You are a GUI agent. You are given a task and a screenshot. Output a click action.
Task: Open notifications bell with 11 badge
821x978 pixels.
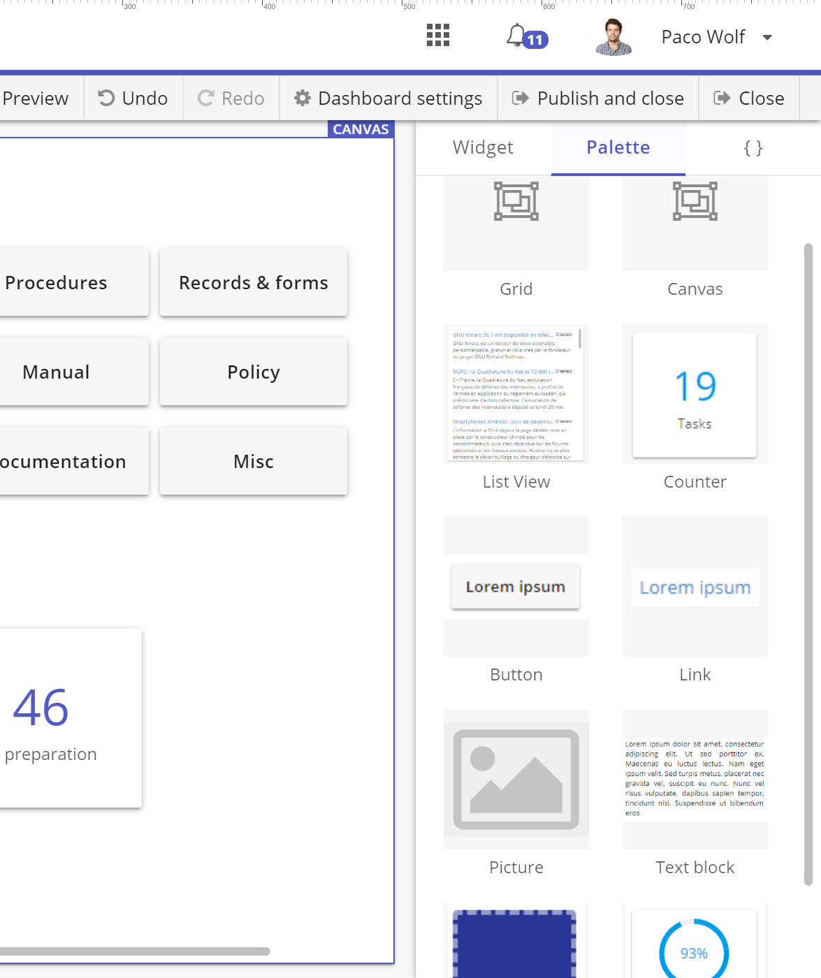click(x=527, y=36)
